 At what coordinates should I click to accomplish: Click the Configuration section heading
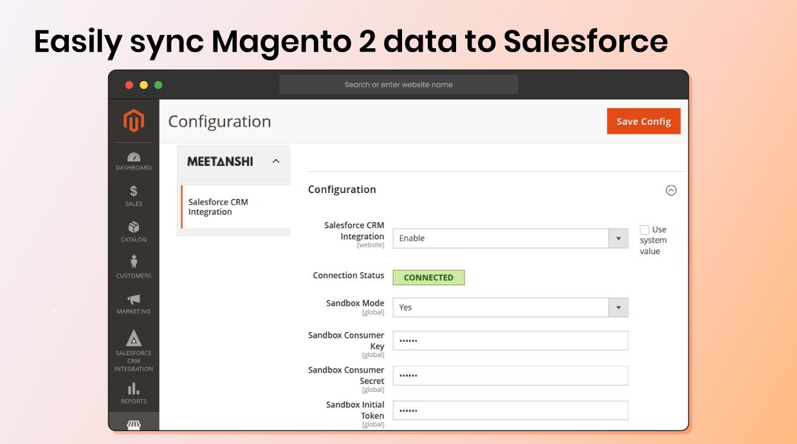point(342,190)
